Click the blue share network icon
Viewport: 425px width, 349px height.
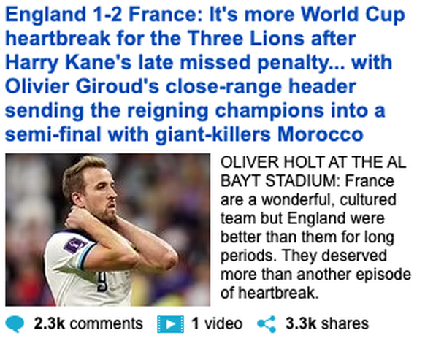(x=267, y=324)
